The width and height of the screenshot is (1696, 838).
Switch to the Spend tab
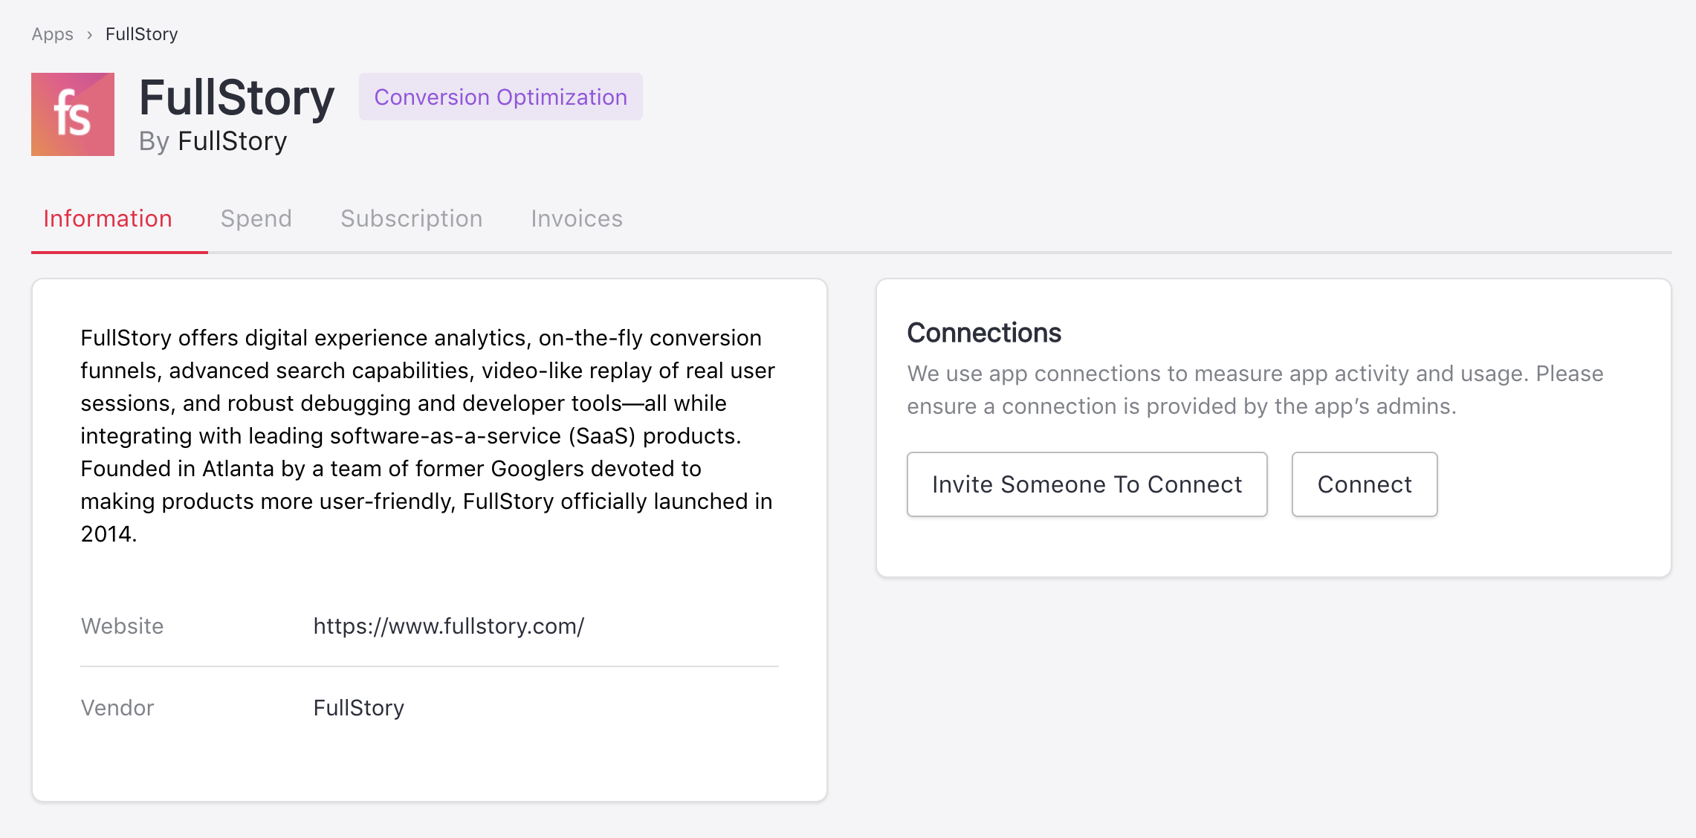click(256, 218)
